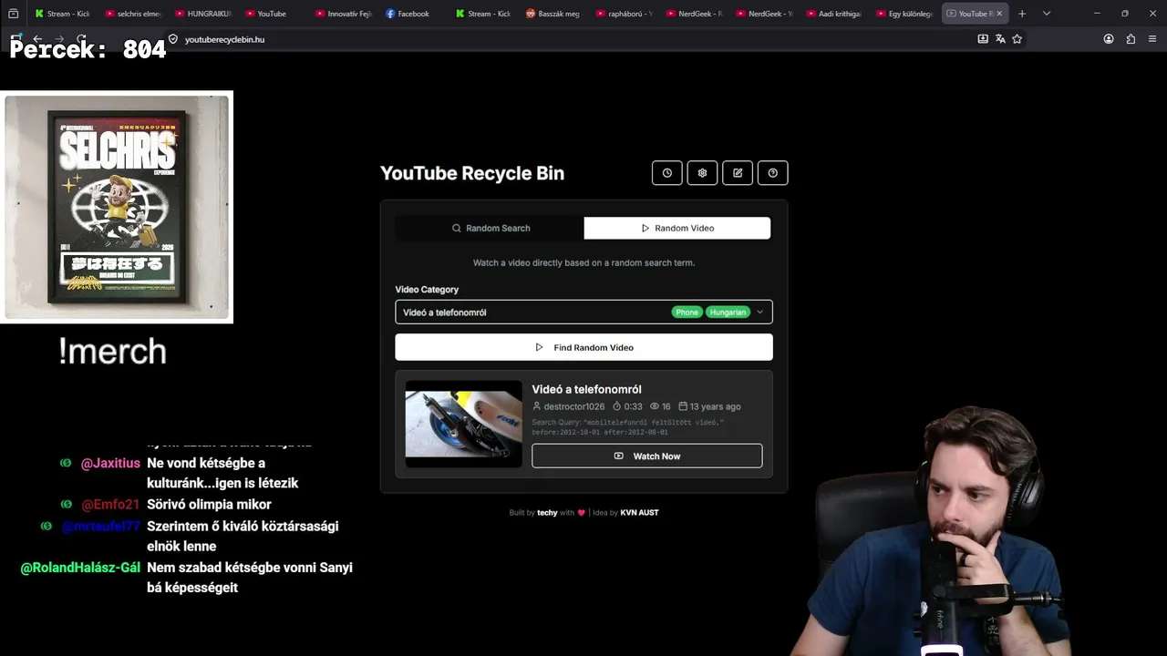
Task: Open the browser hamburger menu
Action: pyautogui.click(x=1152, y=39)
